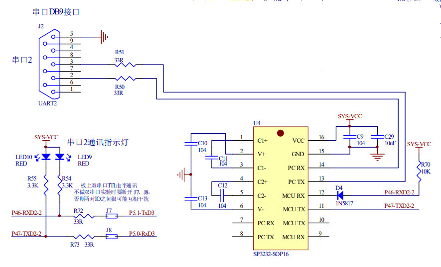
Task: Click the SYS-VCC label above R70
Action: 419,144
